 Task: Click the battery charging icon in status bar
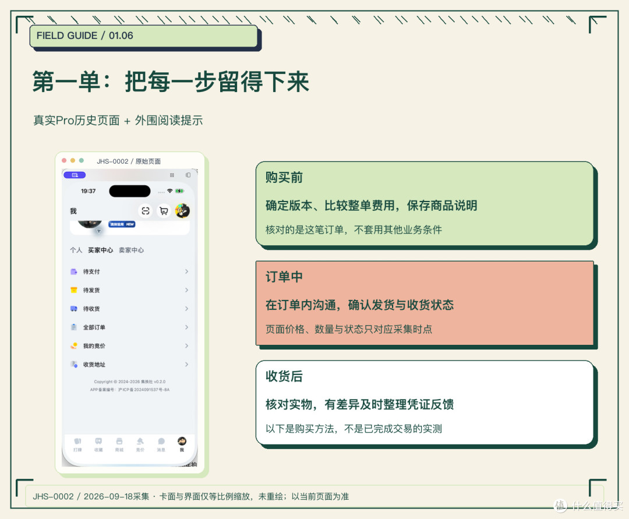pyautogui.click(x=179, y=191)
